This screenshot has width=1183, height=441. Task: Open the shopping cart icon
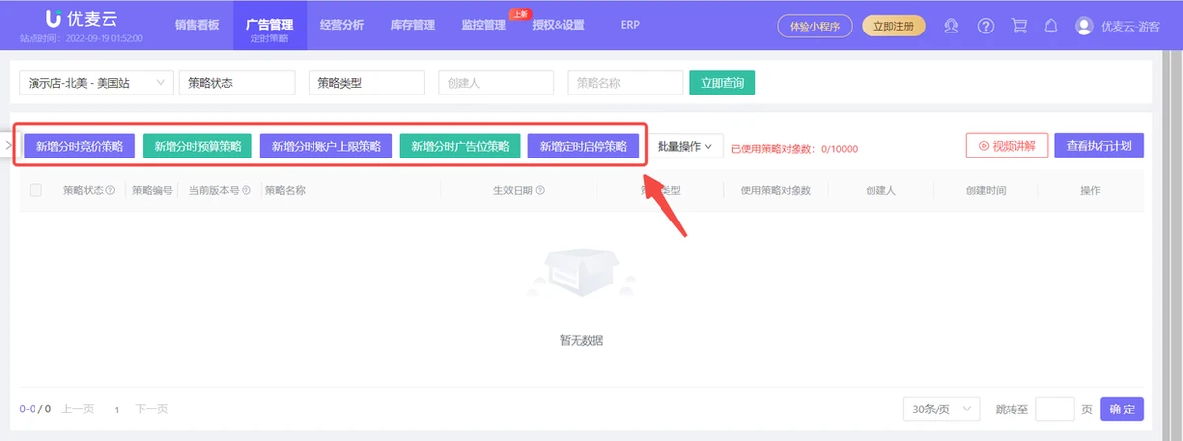pyautogui.click(x=1019, y=26)
